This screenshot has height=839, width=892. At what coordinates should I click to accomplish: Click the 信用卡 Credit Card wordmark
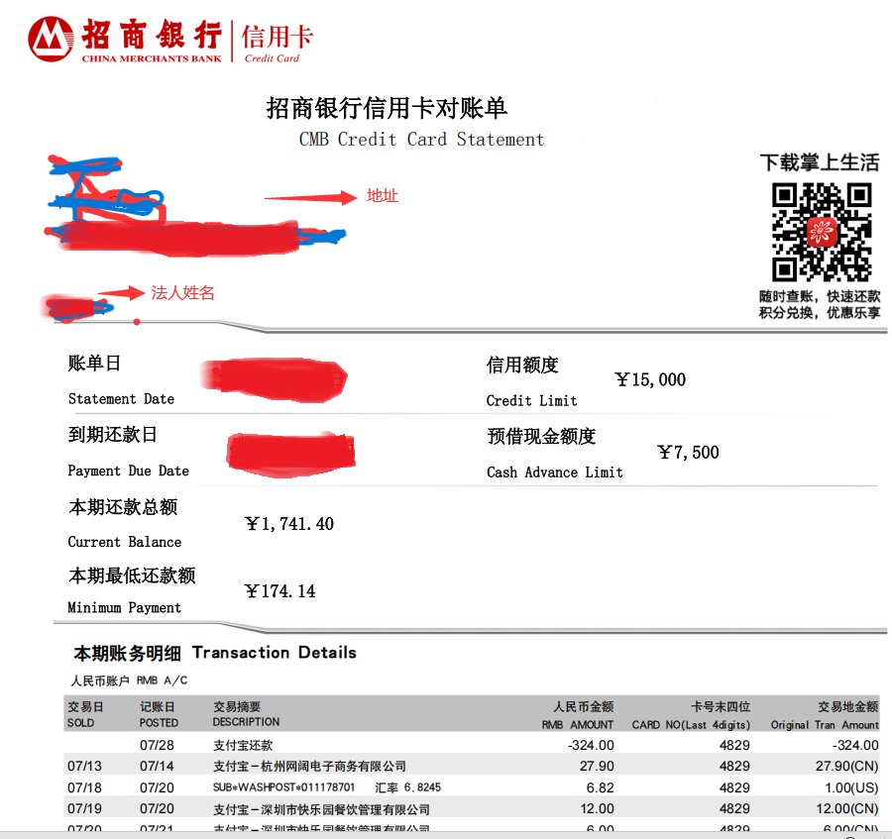point(277,42)
